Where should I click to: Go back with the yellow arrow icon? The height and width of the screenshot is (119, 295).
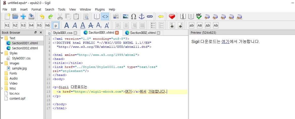(x=160, y=17)
